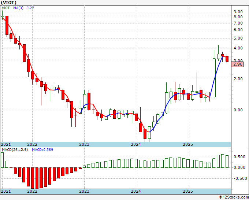The width and height of the screenshot is (249, 200).
Task: Click the 2.00 price axis label
Action: coord(238,79)
